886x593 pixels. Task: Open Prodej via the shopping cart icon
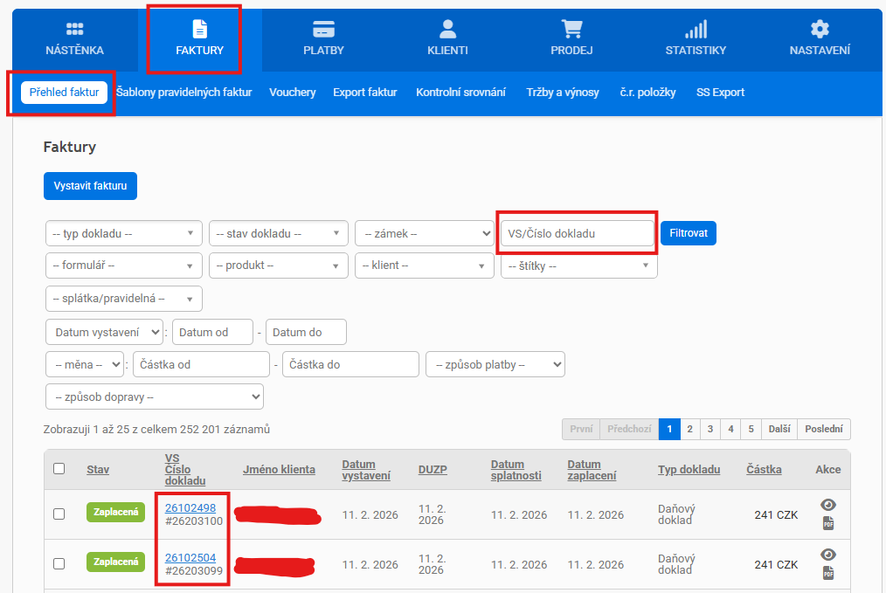tap(571, 29)
